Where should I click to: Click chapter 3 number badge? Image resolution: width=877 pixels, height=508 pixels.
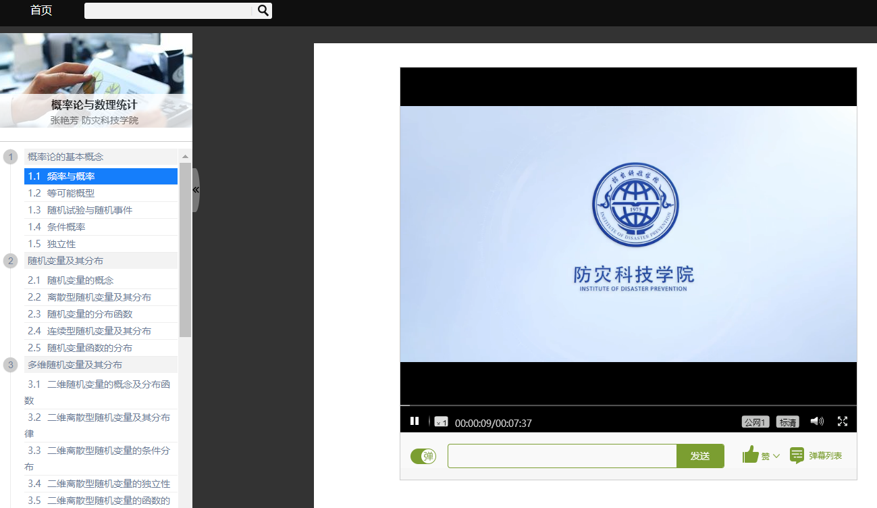(x=11, y=365)
